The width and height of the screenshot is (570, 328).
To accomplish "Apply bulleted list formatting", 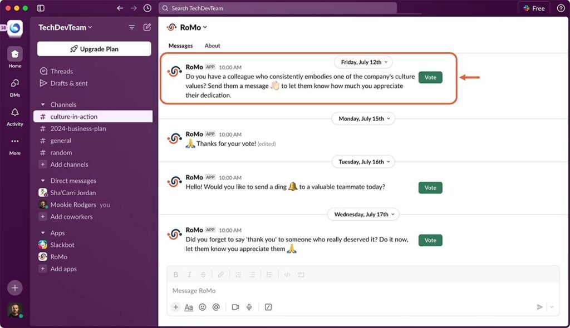I will pos(252,275).
